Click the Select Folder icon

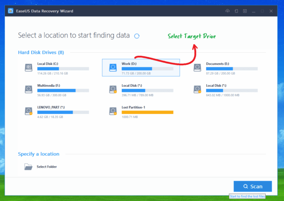point(28,167)
